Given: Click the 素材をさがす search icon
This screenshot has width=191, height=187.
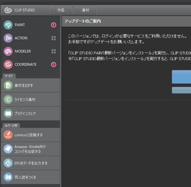Looking at the screenshot, I should tap(8, 85).
